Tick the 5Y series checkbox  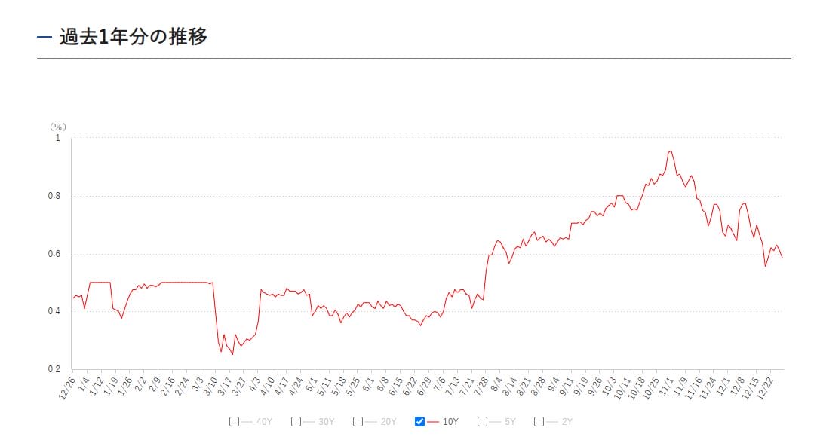(482, 421)
